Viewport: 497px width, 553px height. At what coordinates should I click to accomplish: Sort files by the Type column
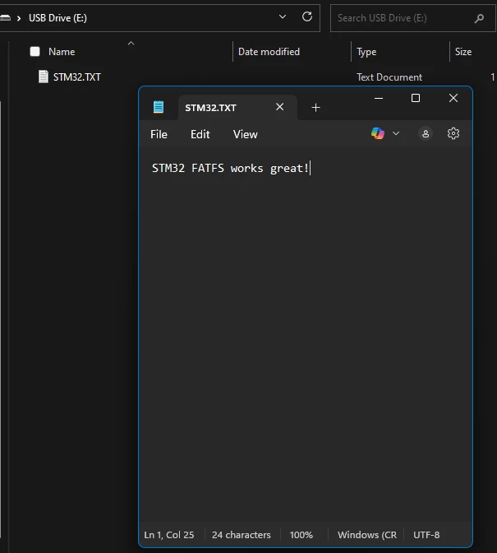[x=366, y=52]
